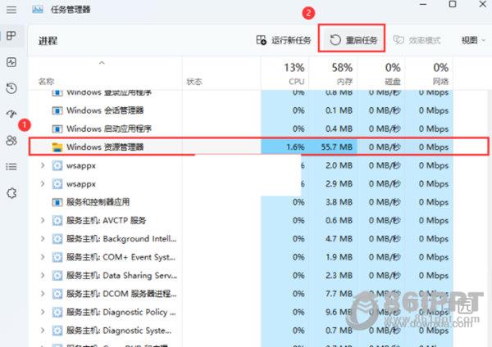The image size is (492, 347).
Task: Click the 服务和控制器应用 process icon
Action: [57, 202]
